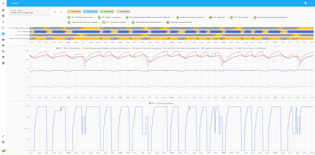Open the Overview dashboard in sidebar
The image size is (315, 155).
tap(3, 10)
